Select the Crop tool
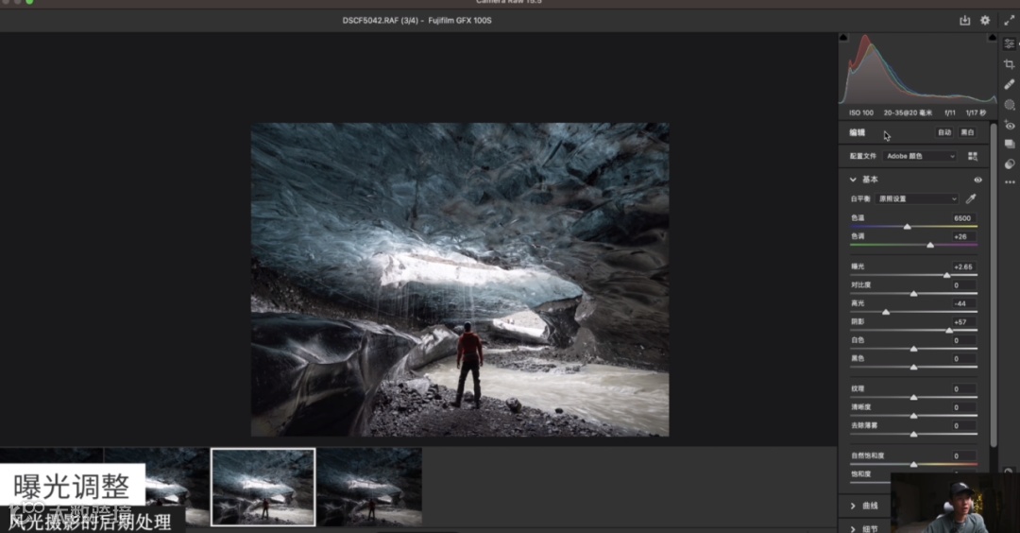This screenshot has height=533, width=1020. pos(1009,63)
